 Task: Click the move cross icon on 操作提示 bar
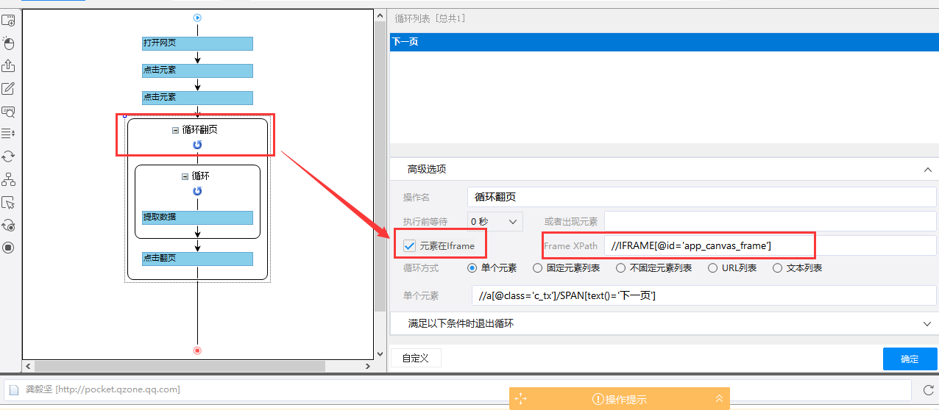pyautogui.click(x=521, y=399)
